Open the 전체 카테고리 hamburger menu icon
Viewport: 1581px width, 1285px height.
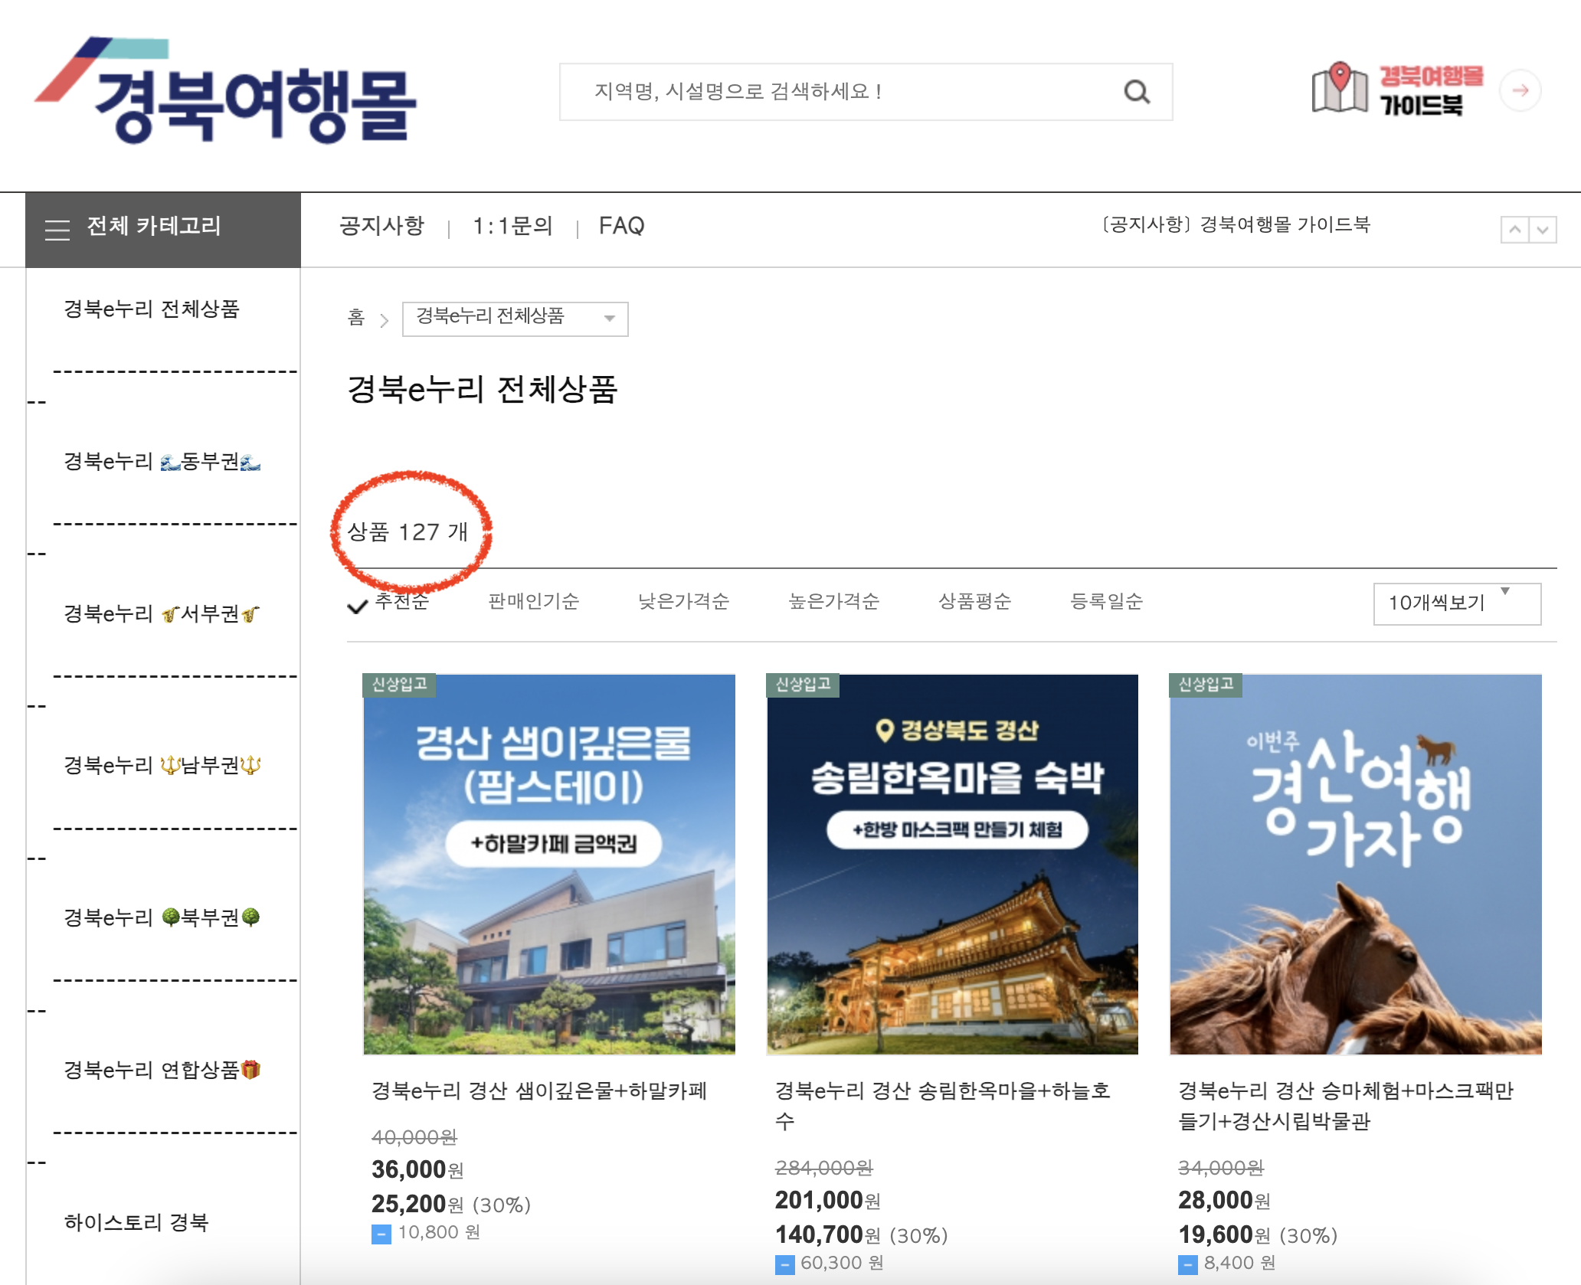click(57, 228)
